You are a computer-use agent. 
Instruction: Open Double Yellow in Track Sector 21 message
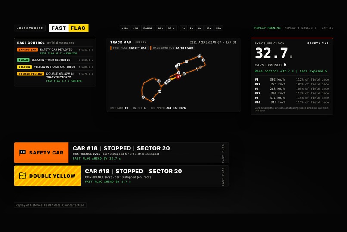coord(55,77)
